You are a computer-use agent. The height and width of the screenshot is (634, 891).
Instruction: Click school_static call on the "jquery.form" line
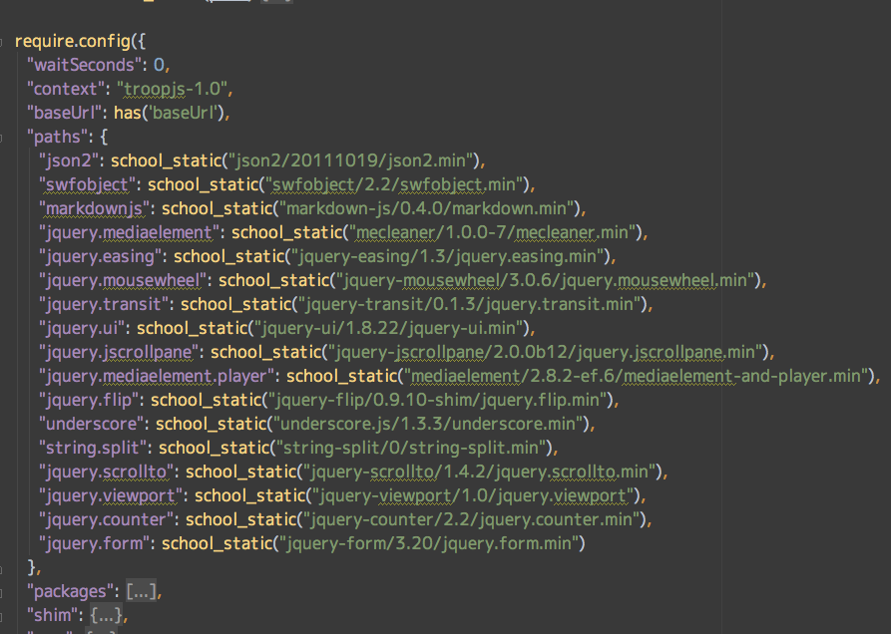tap(218, 543)
